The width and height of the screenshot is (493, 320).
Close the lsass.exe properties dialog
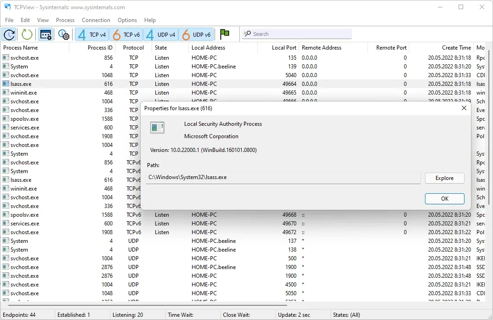(x=464, y=108)
